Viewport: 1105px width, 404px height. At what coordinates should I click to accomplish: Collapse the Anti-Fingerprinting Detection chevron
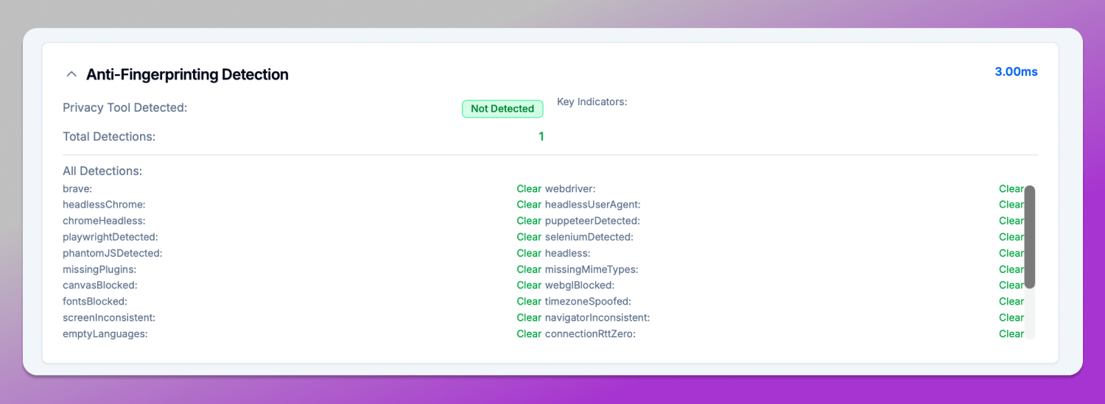[71, 74]
